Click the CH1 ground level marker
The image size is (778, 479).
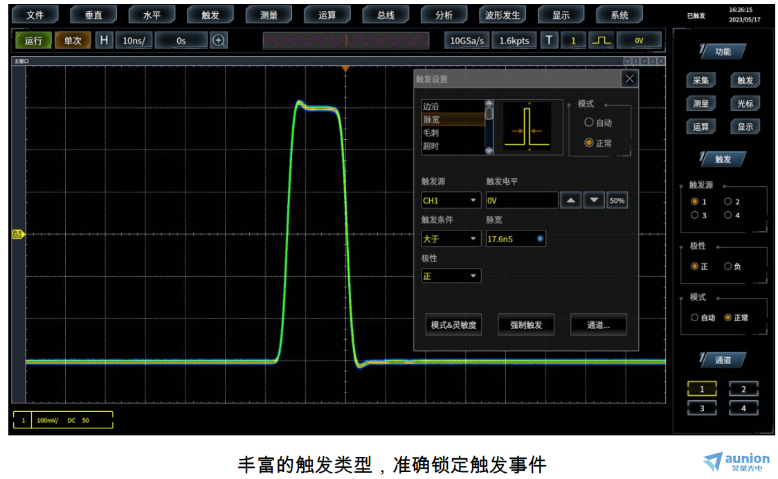click(x=18, y=234)
